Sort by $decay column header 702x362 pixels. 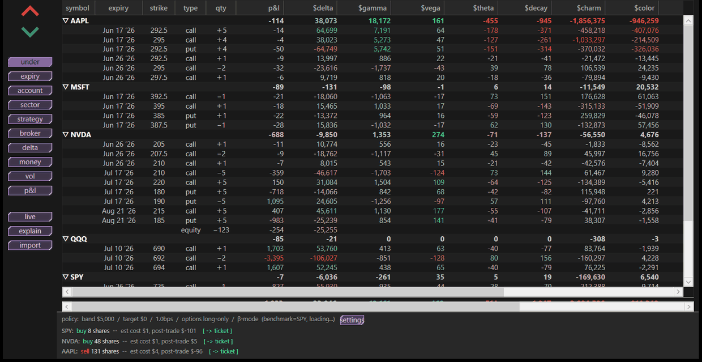(525, 8)
